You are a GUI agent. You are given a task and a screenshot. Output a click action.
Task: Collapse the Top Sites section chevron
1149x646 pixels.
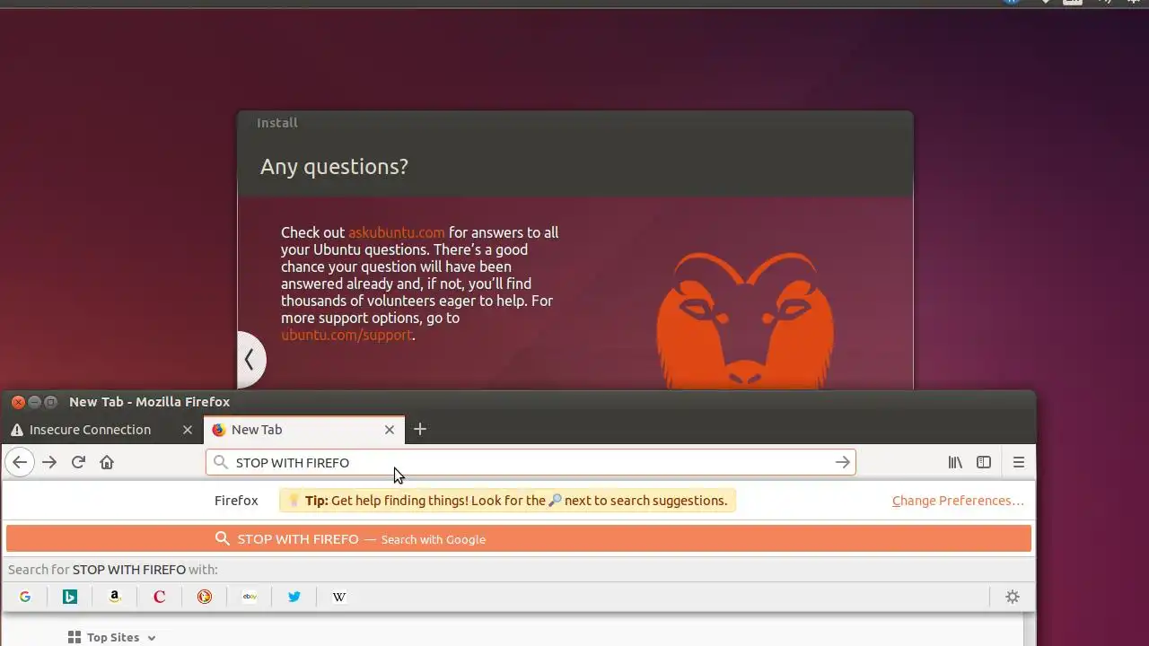click(152, 638)
